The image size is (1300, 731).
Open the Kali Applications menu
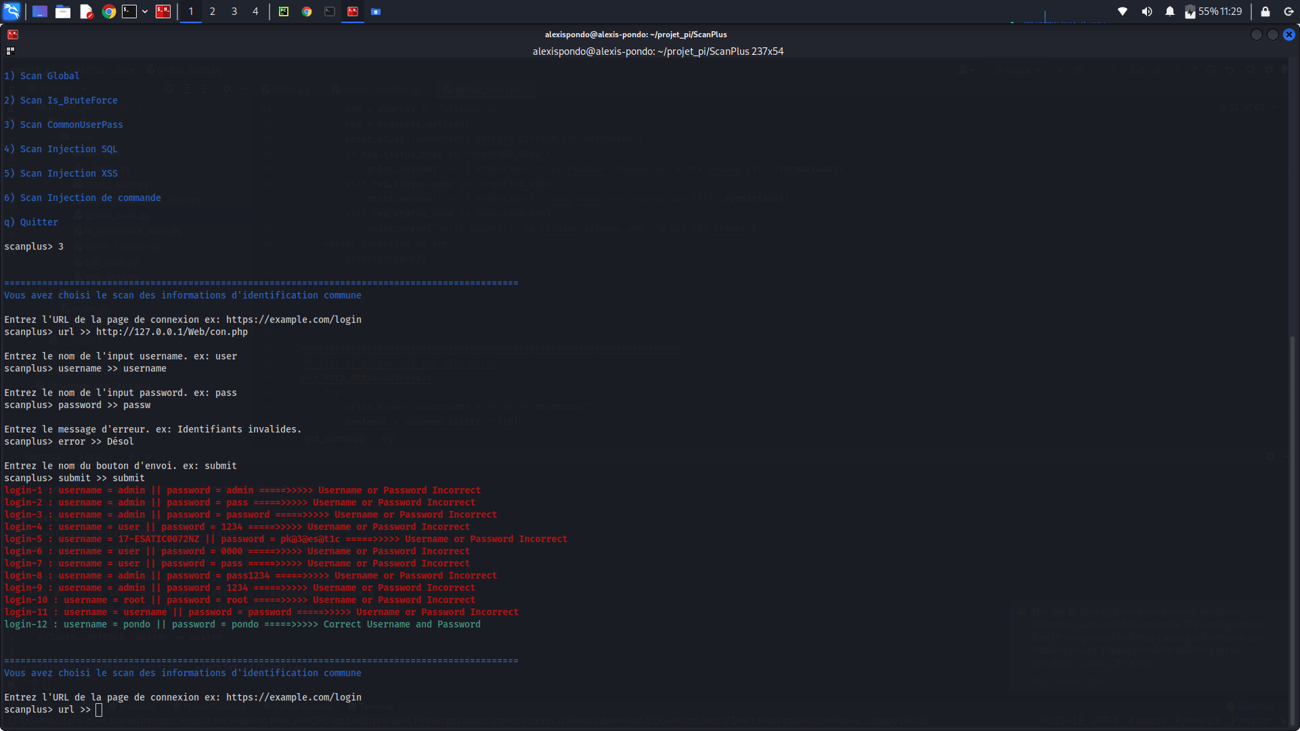coord(12,12)
